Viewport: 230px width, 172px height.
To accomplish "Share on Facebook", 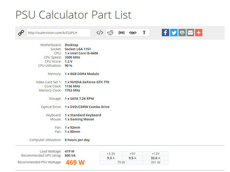I will coord(165,32).
